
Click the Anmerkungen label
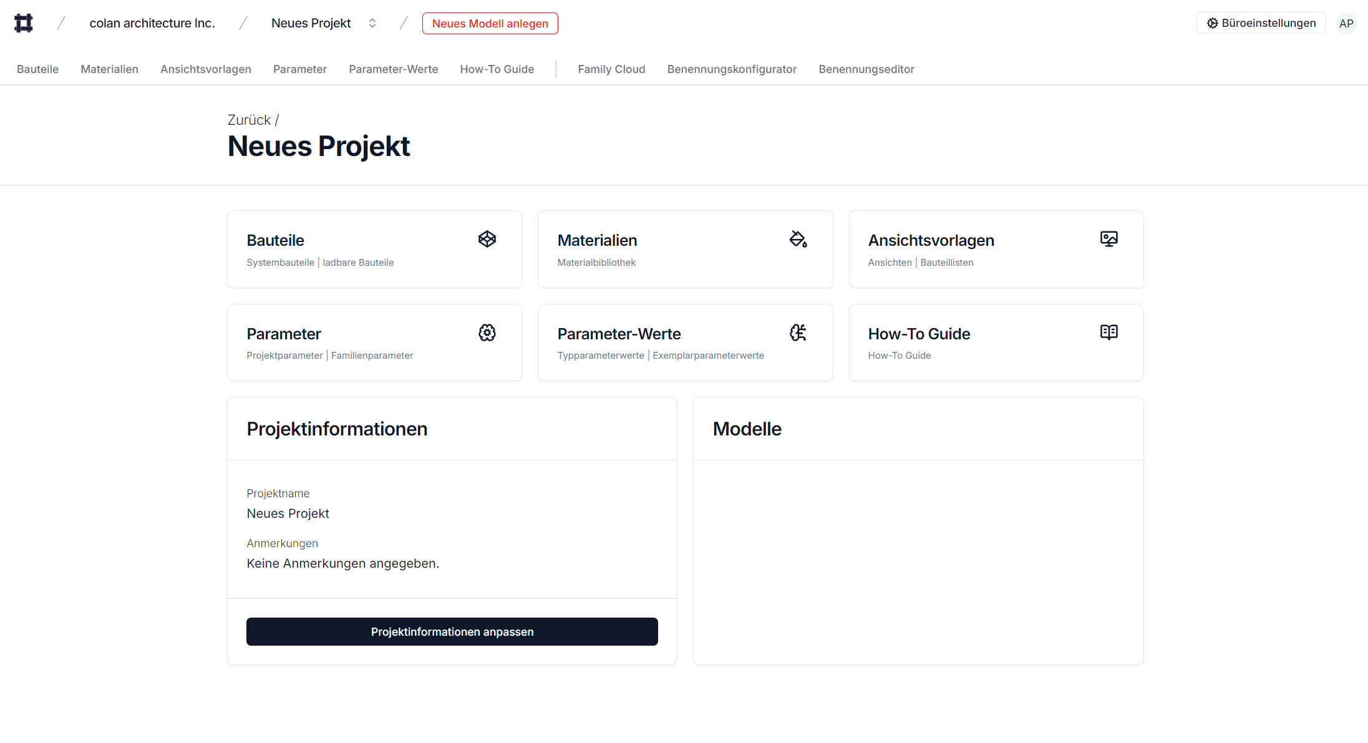(x=282, y=543)
